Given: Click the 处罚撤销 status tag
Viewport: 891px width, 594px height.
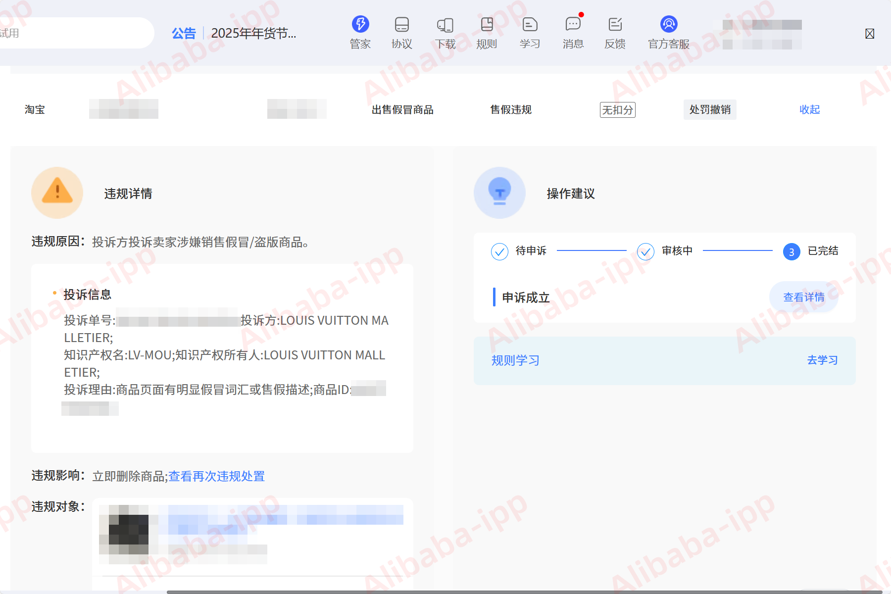Looking at the screenshot, I should tap(710, 109).
